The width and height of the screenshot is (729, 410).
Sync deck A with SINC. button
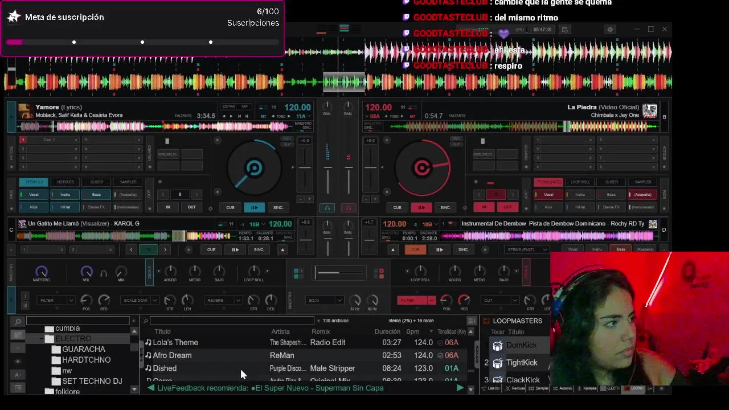(278, 207)
